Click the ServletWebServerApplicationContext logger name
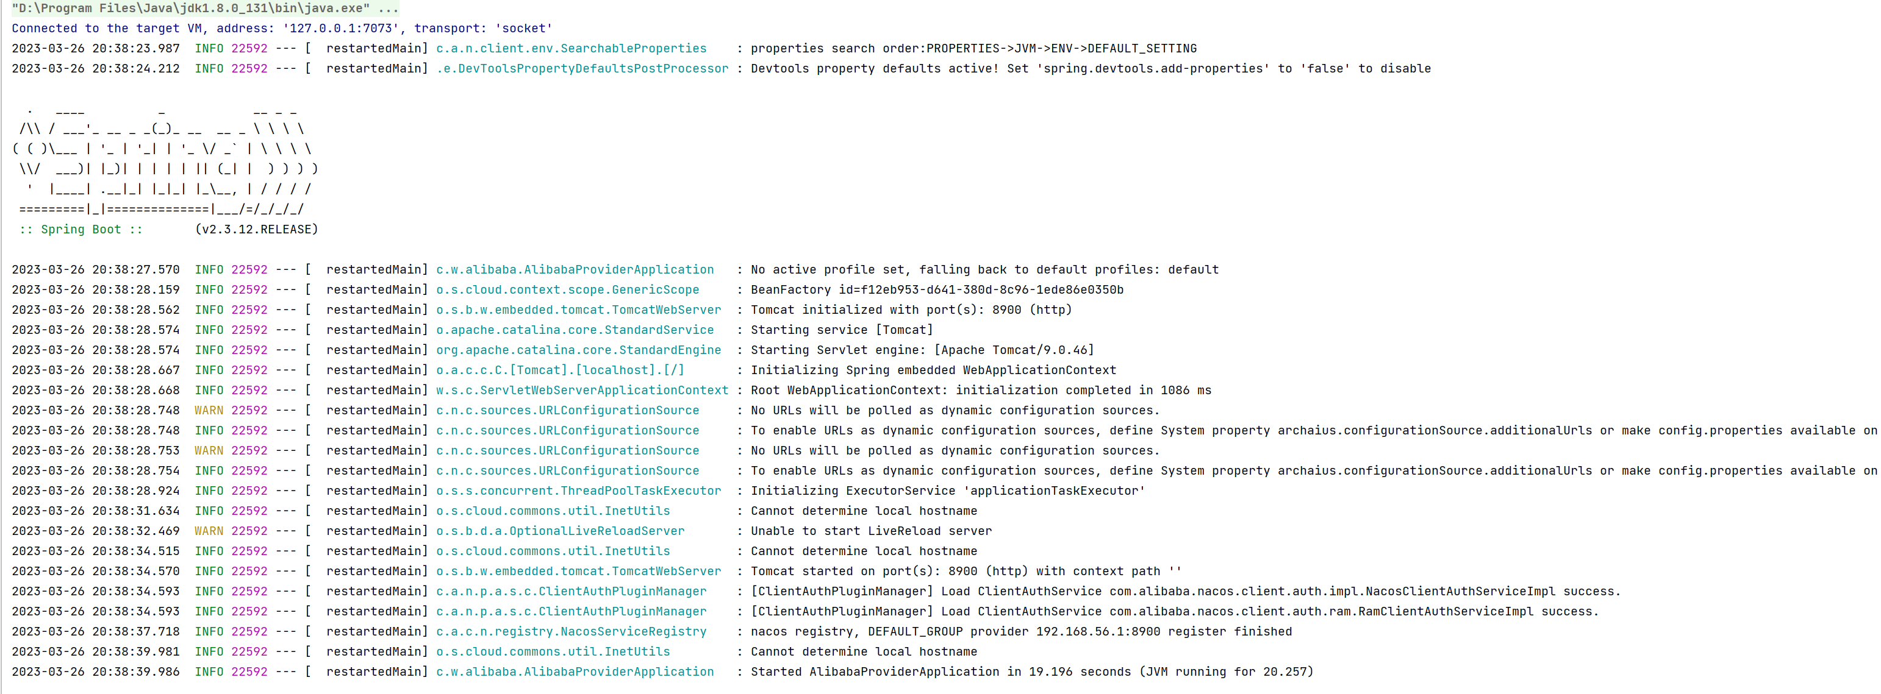The height and width of the screenshot is (694, 1881). tap(582, 391)
